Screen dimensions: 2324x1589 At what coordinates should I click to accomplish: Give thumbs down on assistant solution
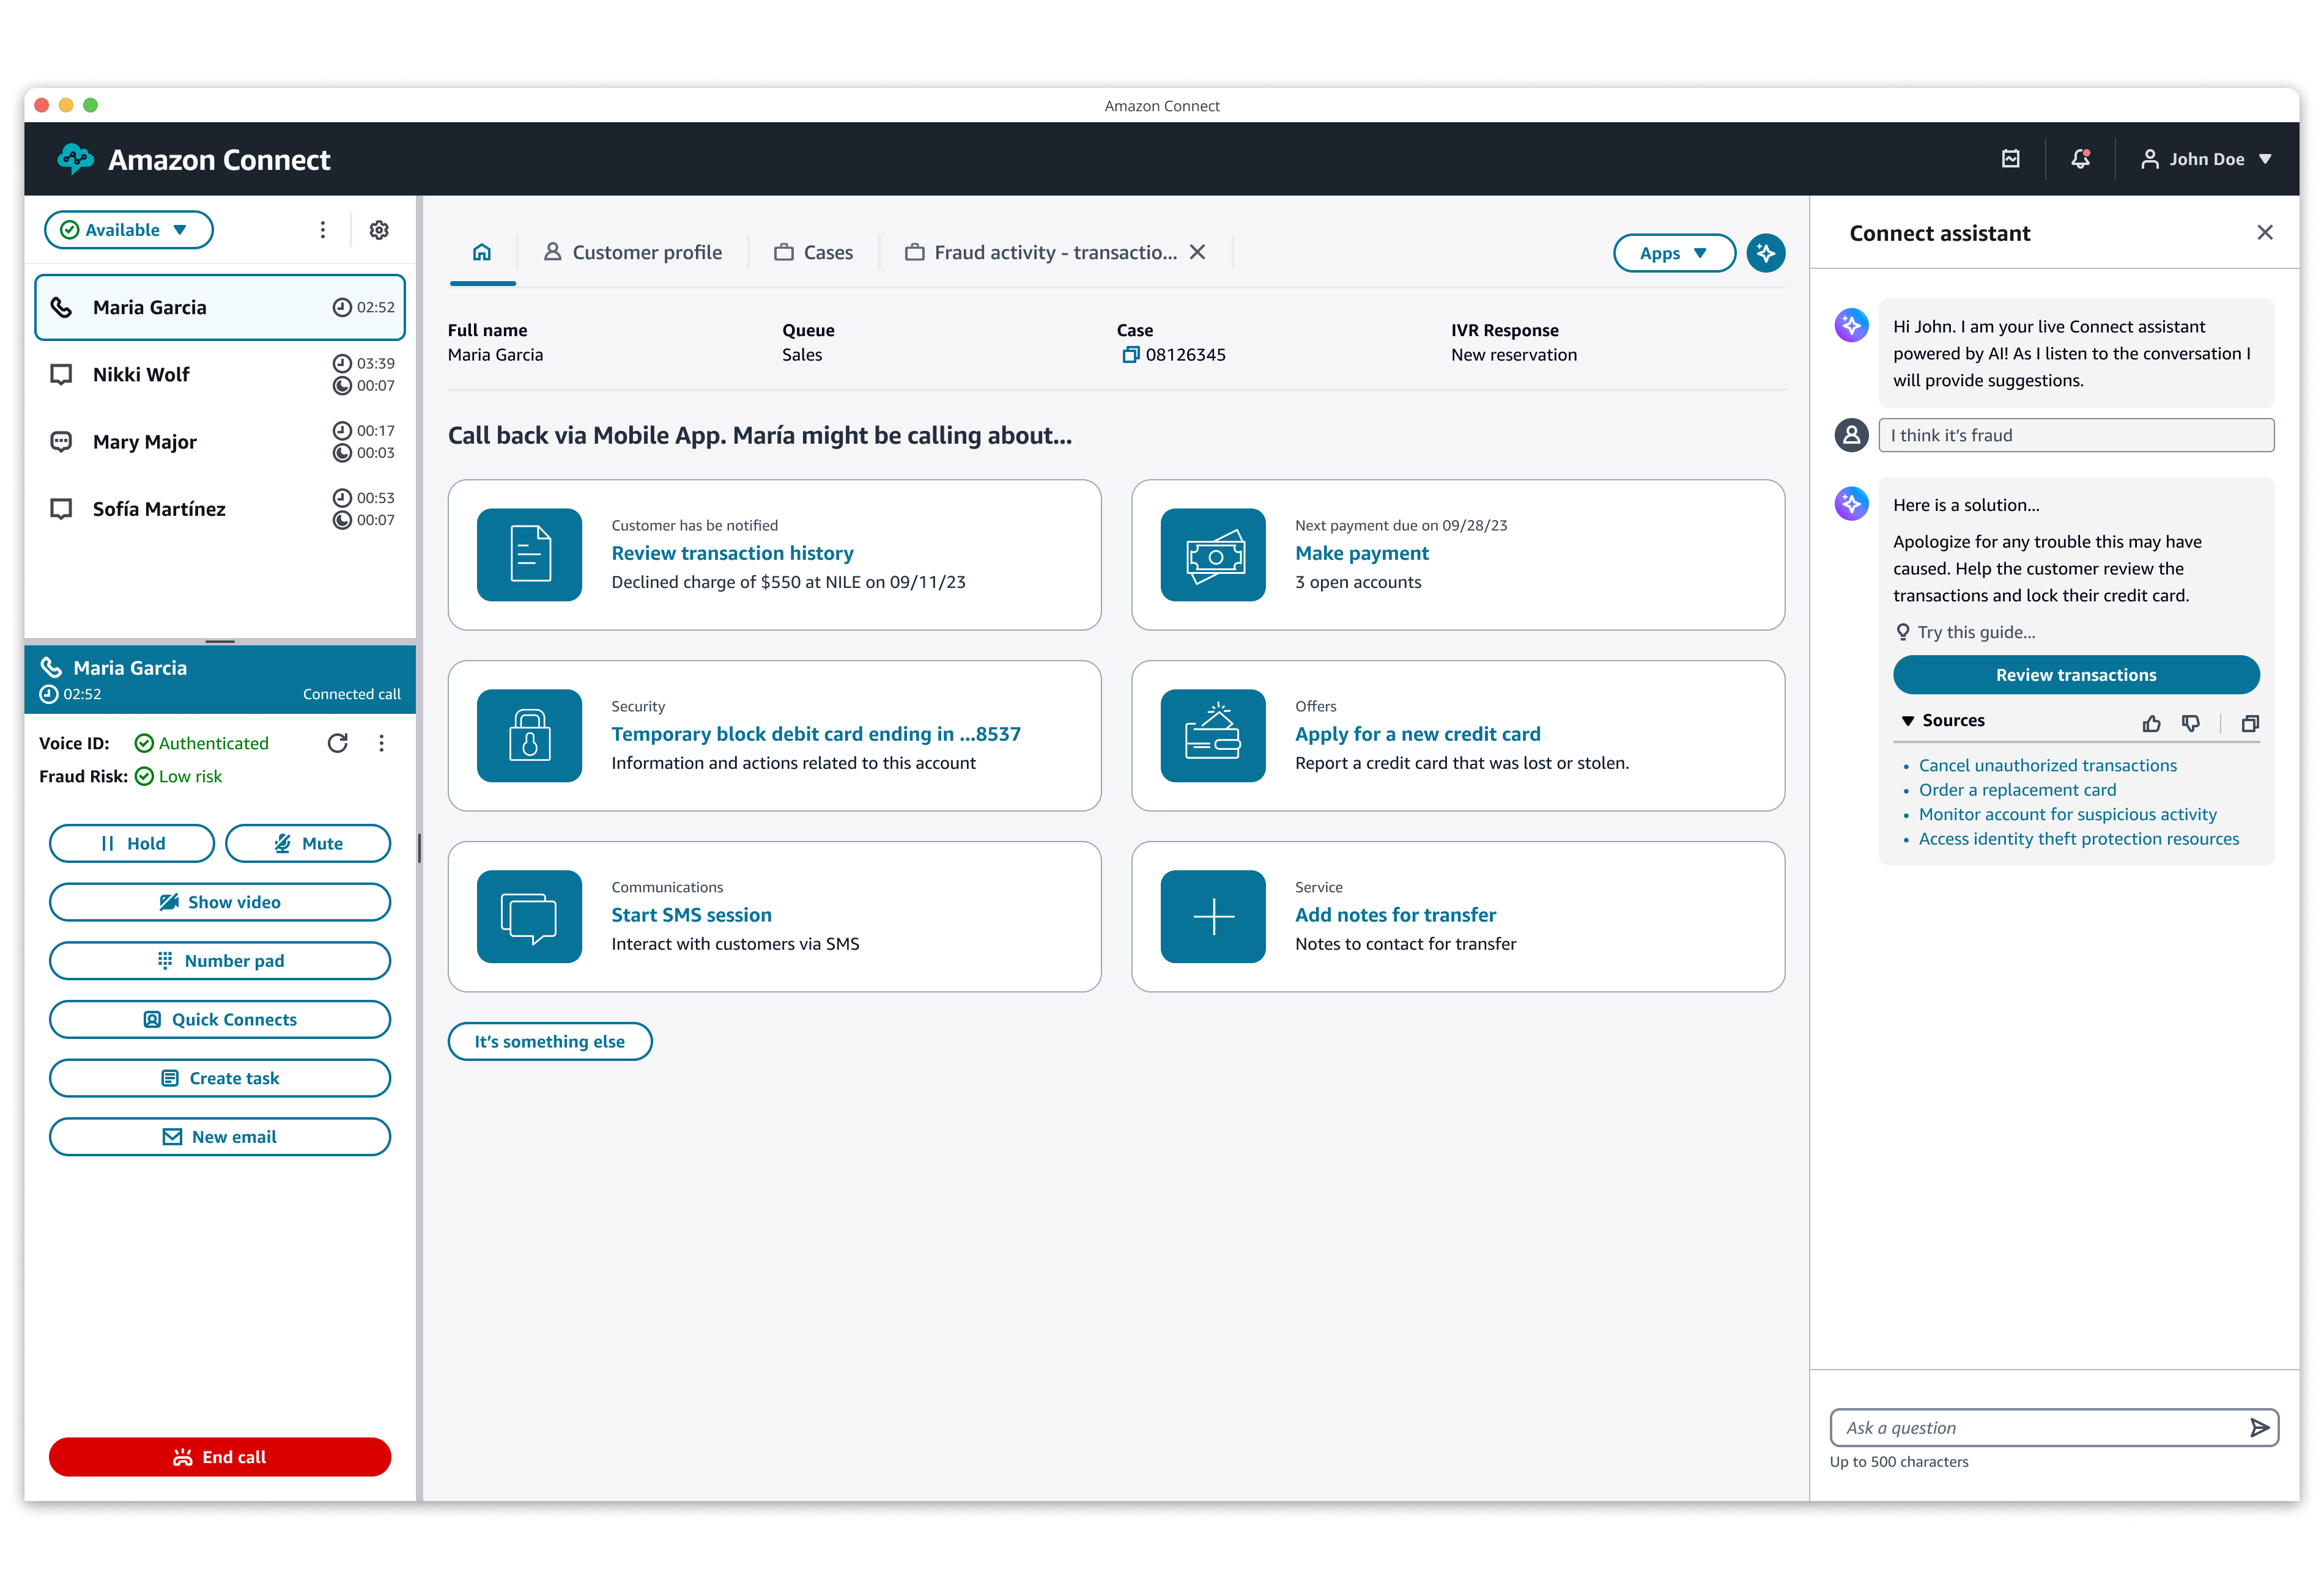point(2190,722)
